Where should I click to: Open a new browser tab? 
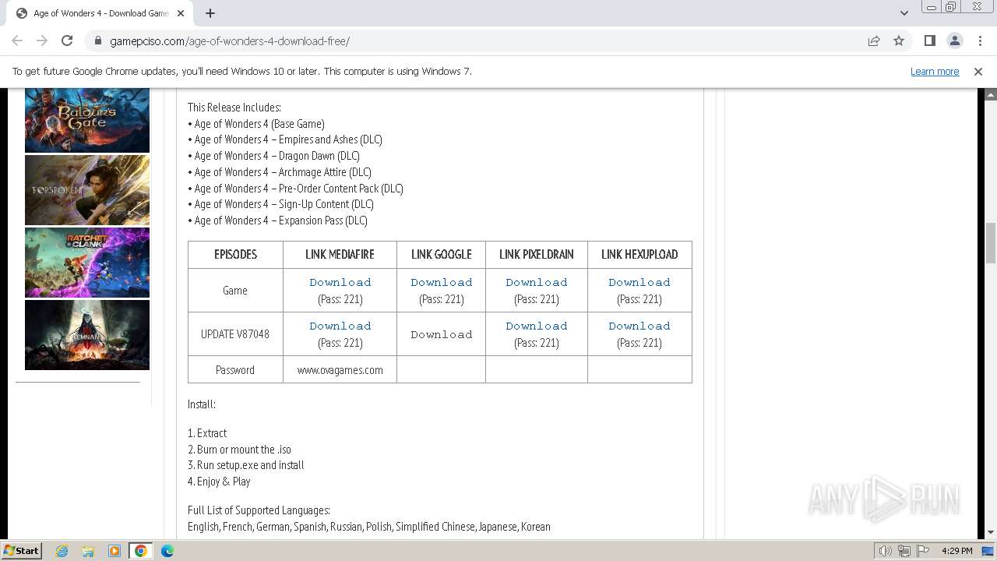210,13
